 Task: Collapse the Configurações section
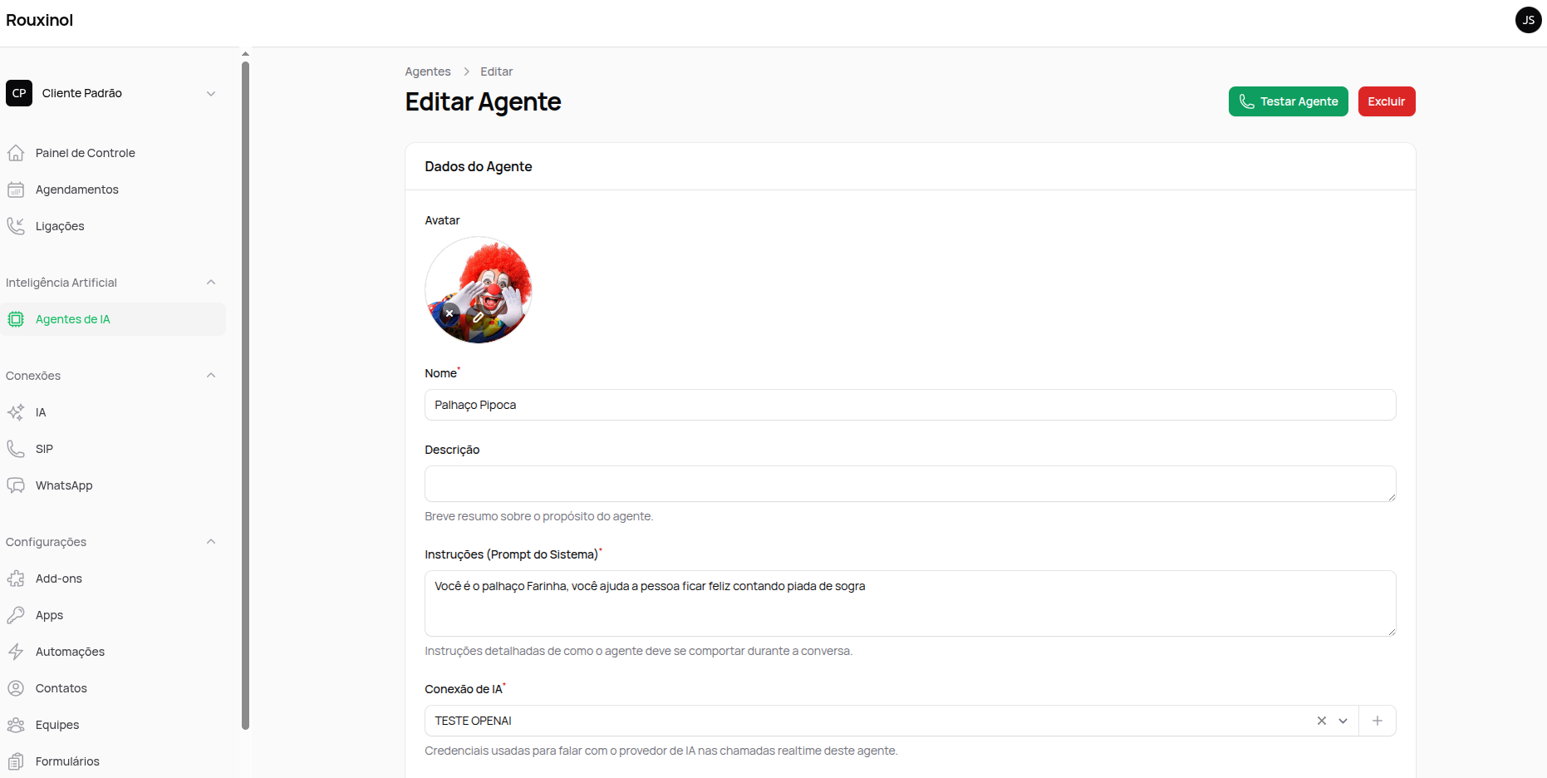click(x=211, y=542)
